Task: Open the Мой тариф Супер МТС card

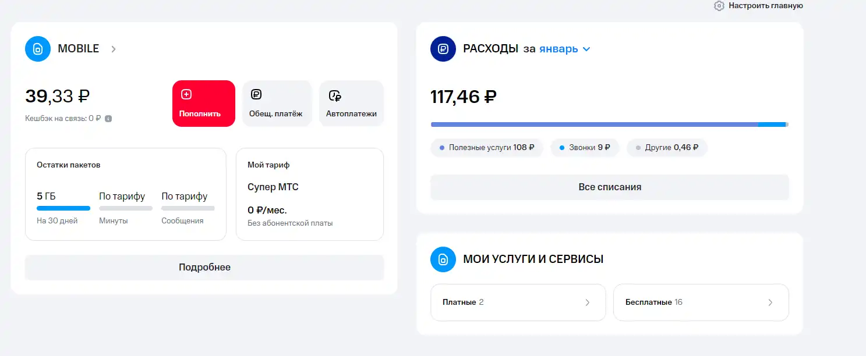Action: (310, 194)
